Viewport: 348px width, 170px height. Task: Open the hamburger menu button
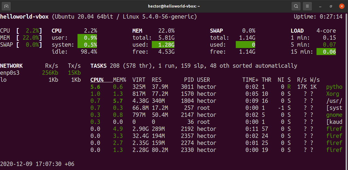coord(307,6)
